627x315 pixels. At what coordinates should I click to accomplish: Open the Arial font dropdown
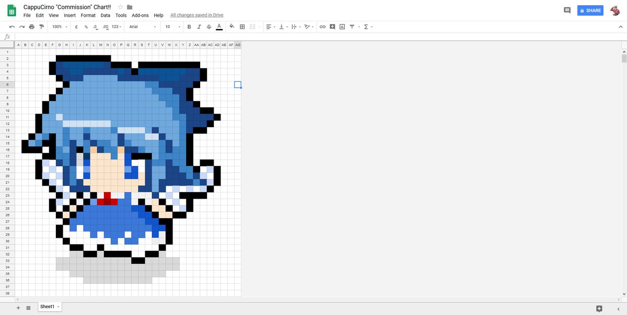[143, 27]
